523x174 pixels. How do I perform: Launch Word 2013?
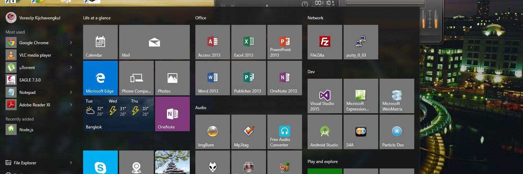[213, 78]
